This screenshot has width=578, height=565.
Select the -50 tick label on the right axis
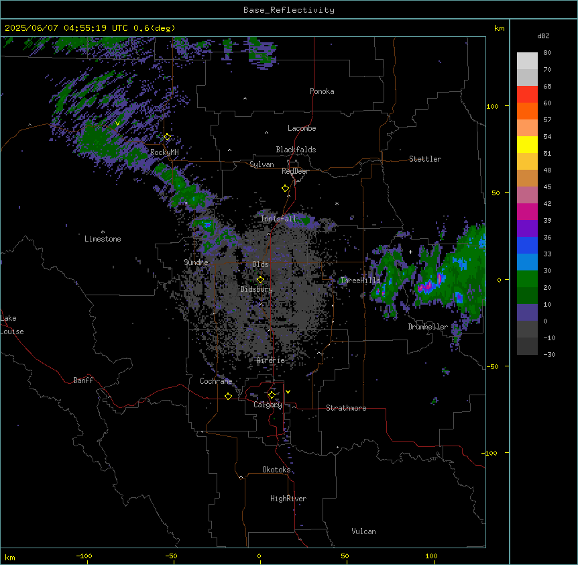pyautogui.click(x=492, y=366)
